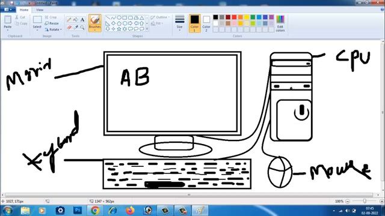
Task: Select the Pencil tool
Action: (x=69, y=20)
